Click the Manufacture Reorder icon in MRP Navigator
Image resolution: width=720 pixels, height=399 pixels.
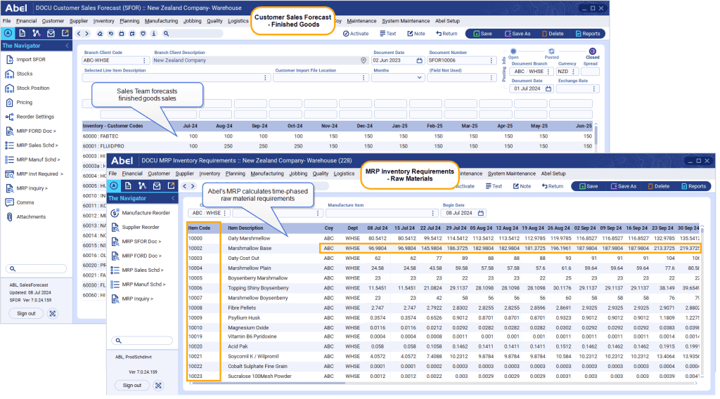(x=115, y=213)
